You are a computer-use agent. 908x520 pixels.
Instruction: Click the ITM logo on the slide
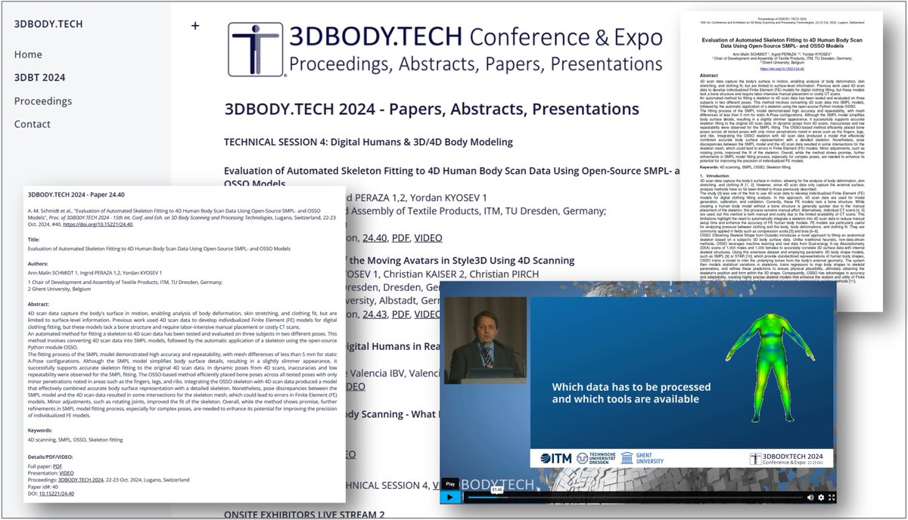click(556, 458)
